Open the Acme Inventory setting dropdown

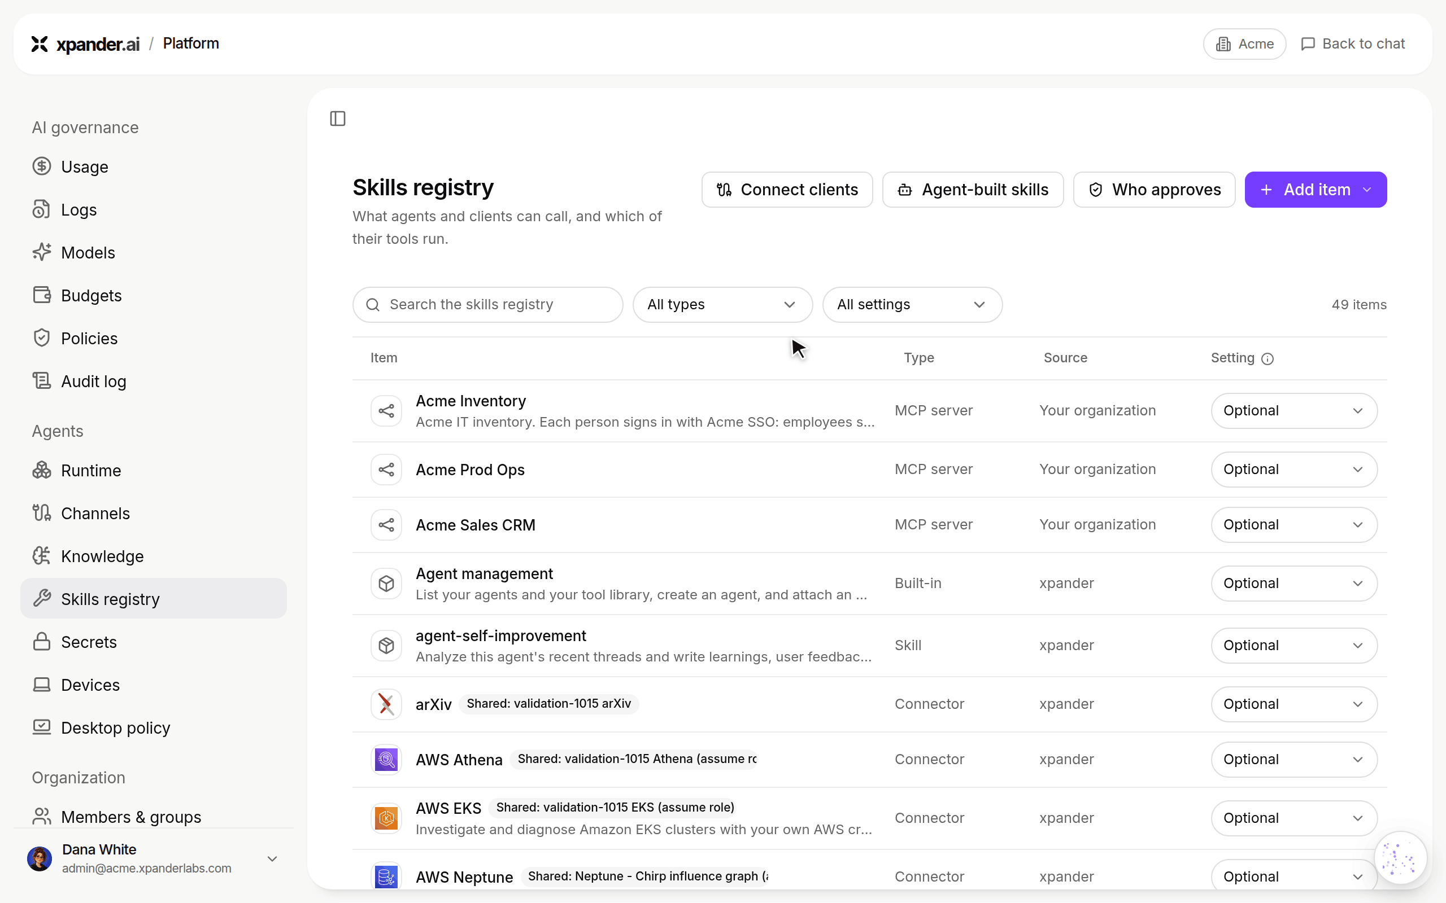1293,411
